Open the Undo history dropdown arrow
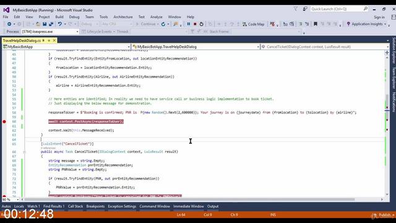The height and width of the screenshot is (223, 396). click(x=64, y=24)
